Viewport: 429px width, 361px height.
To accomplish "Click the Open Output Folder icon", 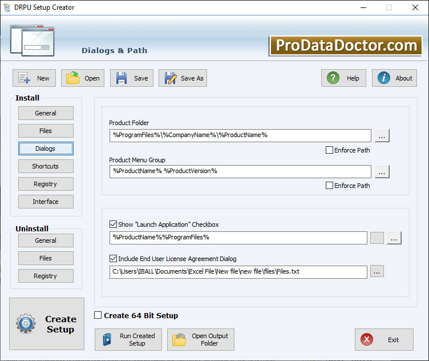I will click(179, 340).
